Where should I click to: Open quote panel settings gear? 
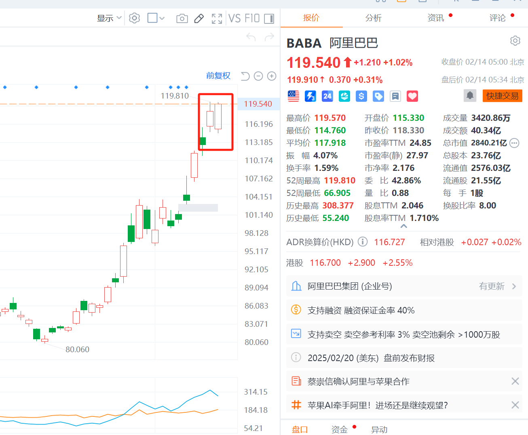click(x=515, y=41)
